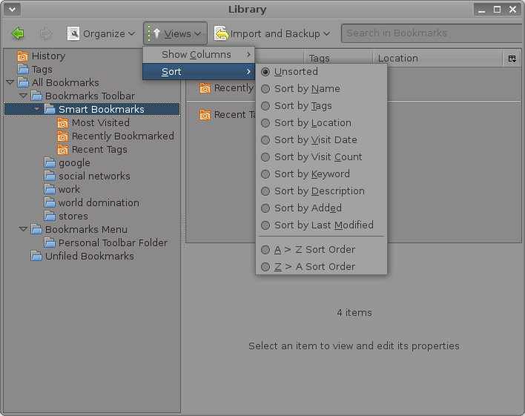This screenshot has width=525, height=416.
Task: Click the Unfiled Bookmarks folder icon
Action: click(36, 256)
